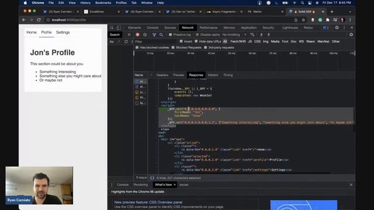Open Network panel settings gear
This screenshot has width=374, height=210.
click(x=351, y=35)
